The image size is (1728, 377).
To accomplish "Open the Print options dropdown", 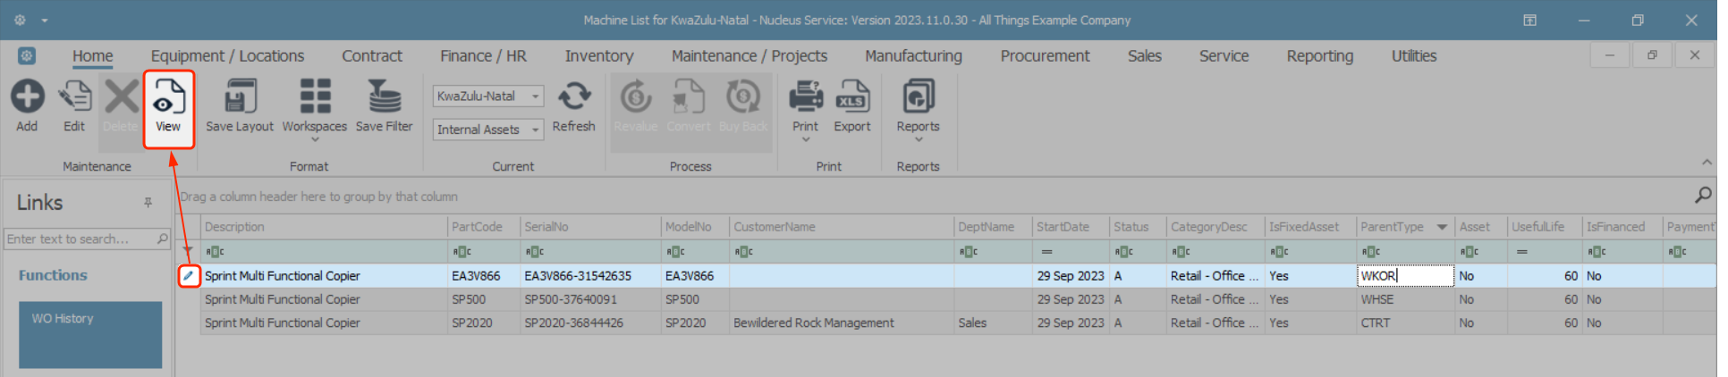I will point(805,139).
